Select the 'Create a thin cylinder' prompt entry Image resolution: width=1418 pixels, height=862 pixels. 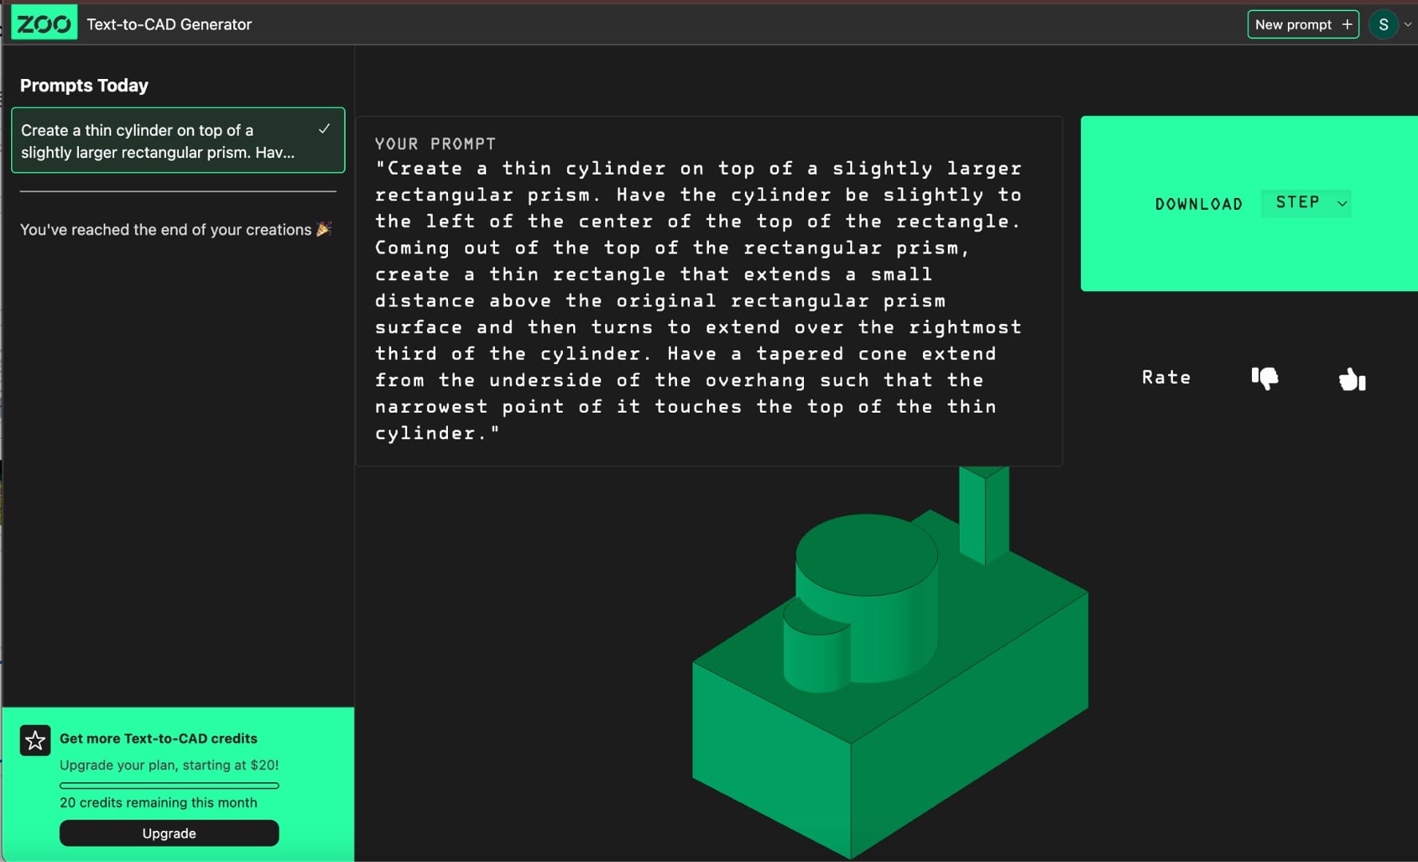click(x=160, y=141)
